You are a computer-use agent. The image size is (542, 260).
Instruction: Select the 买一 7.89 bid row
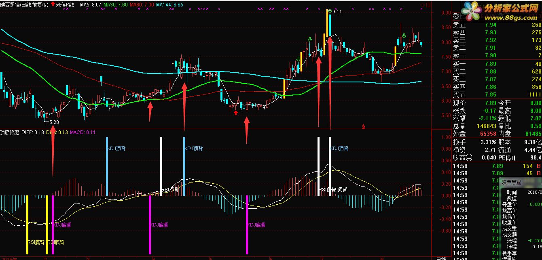(497, 64)
